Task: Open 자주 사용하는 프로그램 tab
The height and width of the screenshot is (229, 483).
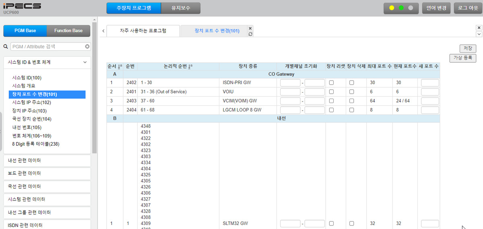Action: pyautogui.click(x=143, y=31)
